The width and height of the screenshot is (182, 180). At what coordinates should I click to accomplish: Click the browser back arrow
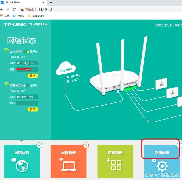point(1,9)
